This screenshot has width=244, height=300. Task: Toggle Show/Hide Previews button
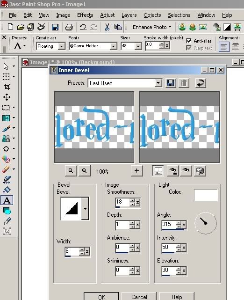[158, 171]
